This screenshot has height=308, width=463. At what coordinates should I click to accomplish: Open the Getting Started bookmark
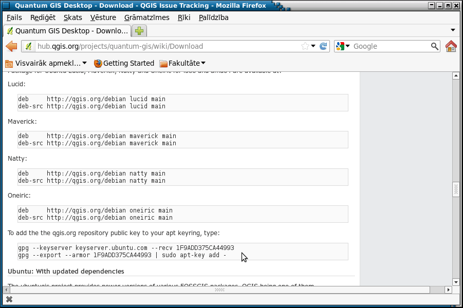click(x=124, y=63)
